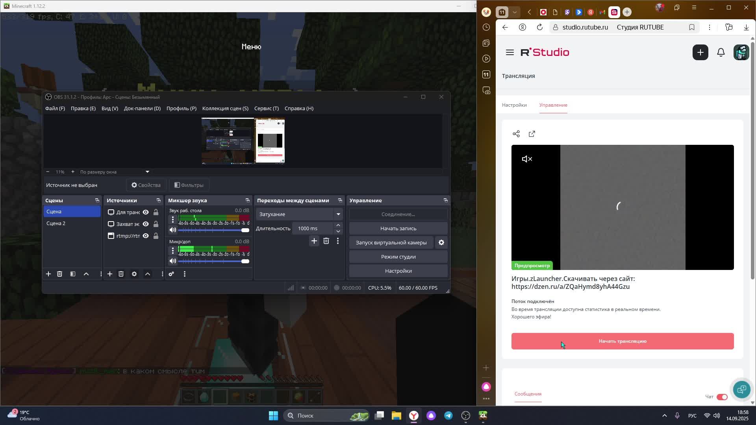Open virtual camera settings gear
Viewport: 756px width, 425px height.
pyautogui.click(x=441, y=243)
